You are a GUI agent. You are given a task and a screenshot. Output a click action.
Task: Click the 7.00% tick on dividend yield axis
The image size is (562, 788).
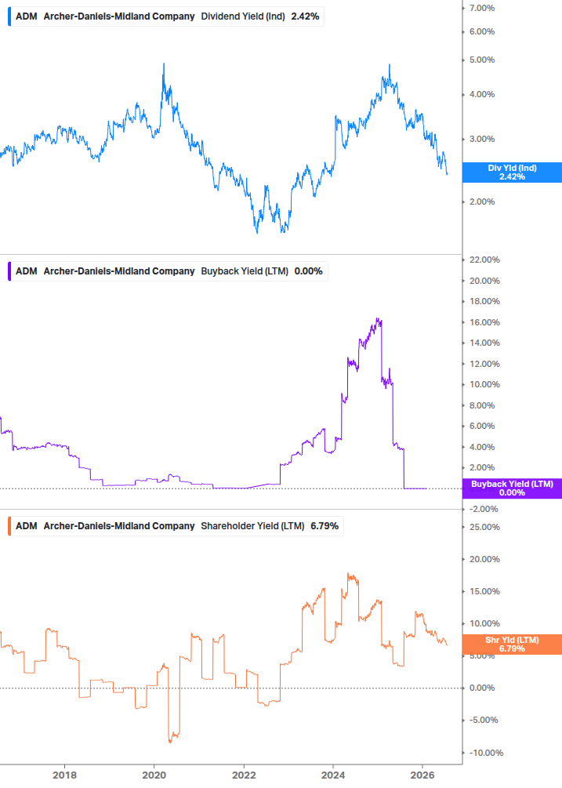(482, 8)
